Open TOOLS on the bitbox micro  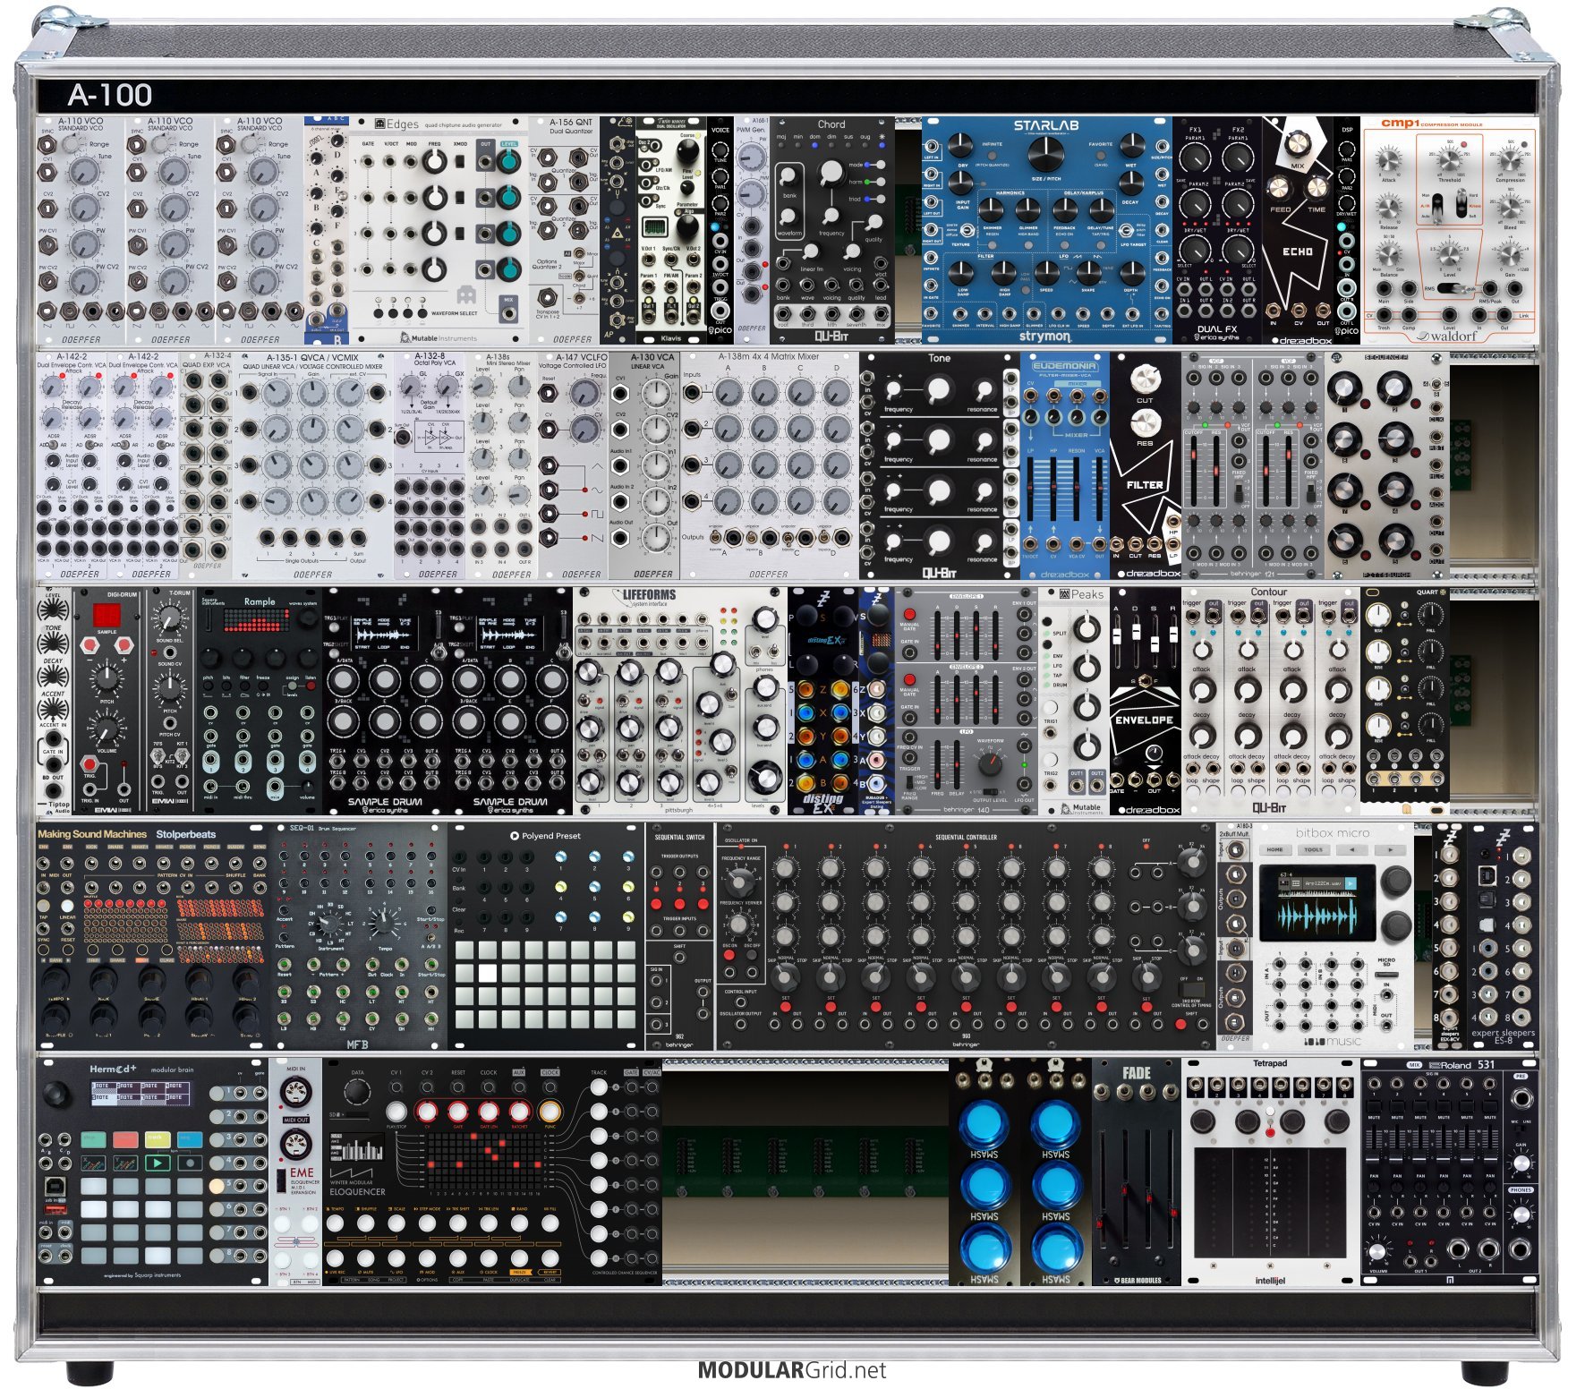pos(1313,850)
